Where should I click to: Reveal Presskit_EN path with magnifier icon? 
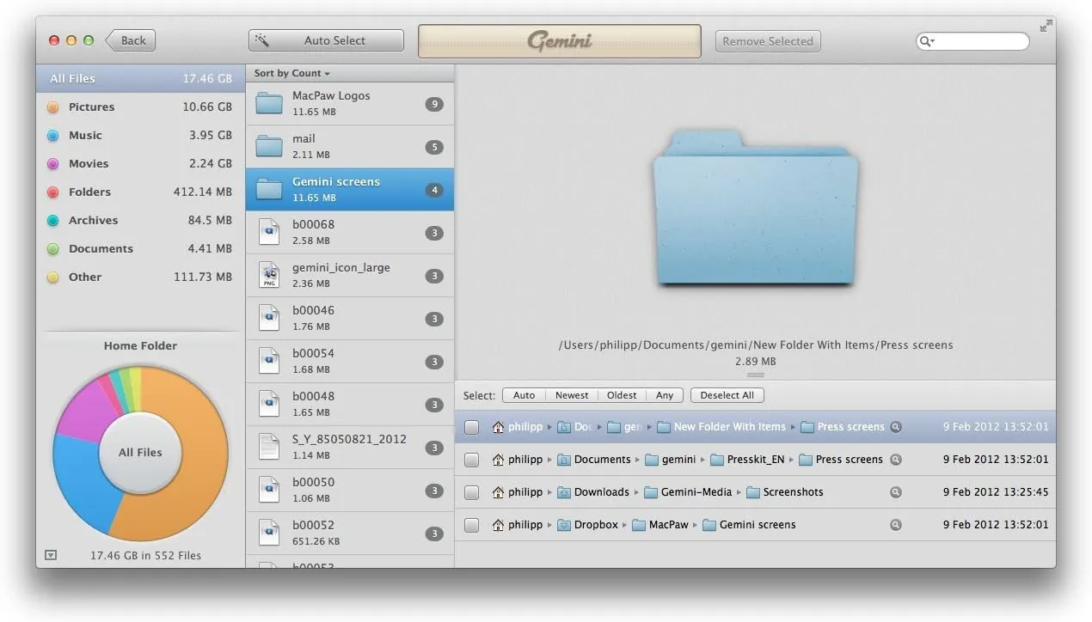(x=896, y=460)
